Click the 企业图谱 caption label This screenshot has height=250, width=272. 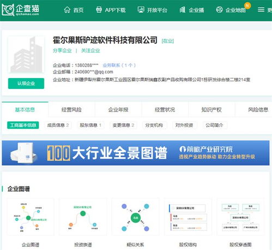pyautogui.click(x=31, y=245)
